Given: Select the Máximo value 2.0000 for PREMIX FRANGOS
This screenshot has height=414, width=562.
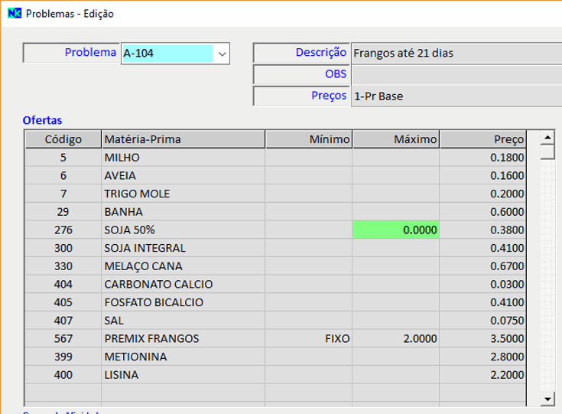Looking at the screenshot, I should 395,338.
